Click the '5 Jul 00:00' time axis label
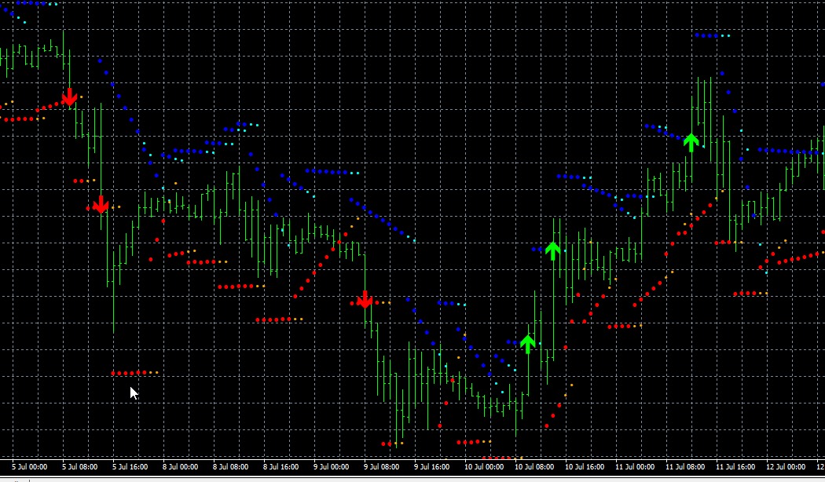825x482 pixels. point(30,467)
